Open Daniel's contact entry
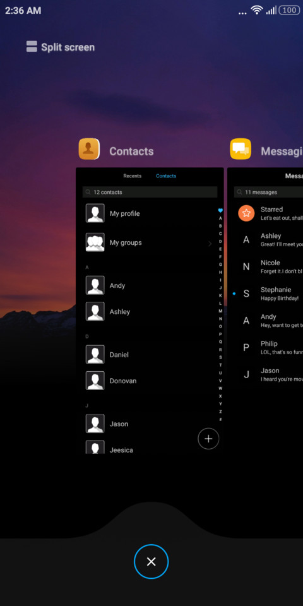 (149, 354)
